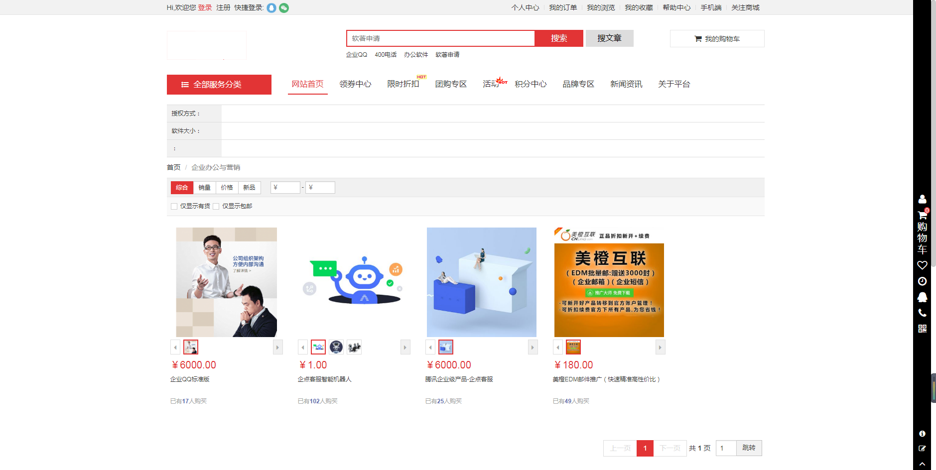The image size is (936, 470).
Task: Open 积分中心 nav item
Action: [x=531, y=84]
